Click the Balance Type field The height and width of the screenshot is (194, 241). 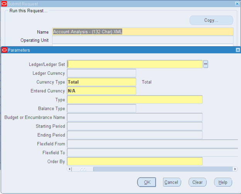[101, 109]
